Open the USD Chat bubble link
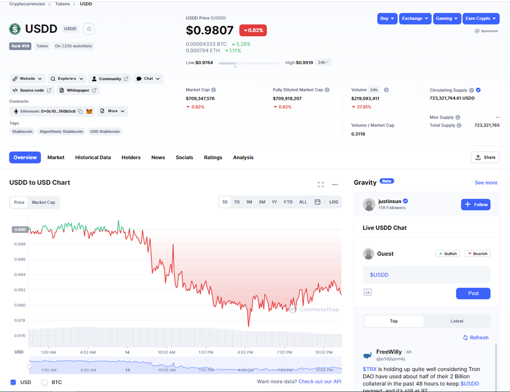Screen dimensions: 510x392 coord(148,78)
